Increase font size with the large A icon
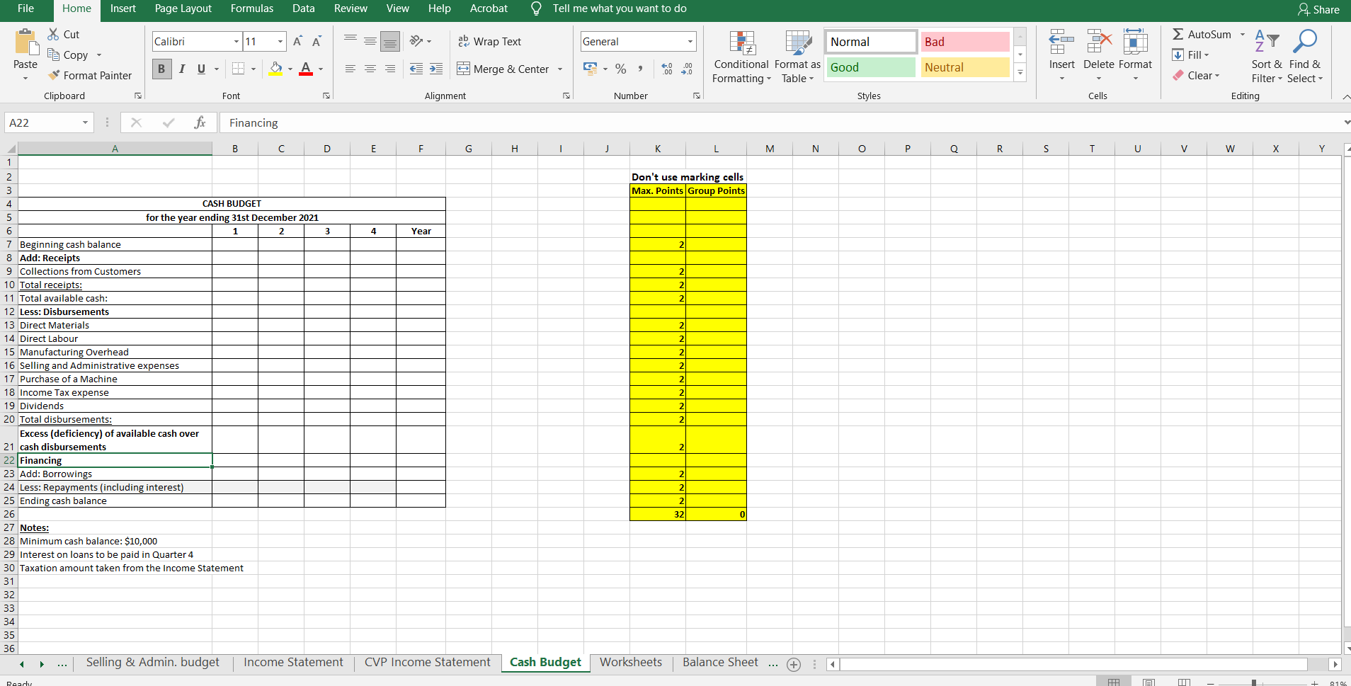The height and width of the screenshot is (686, 1351). click(x=297, y=41)
